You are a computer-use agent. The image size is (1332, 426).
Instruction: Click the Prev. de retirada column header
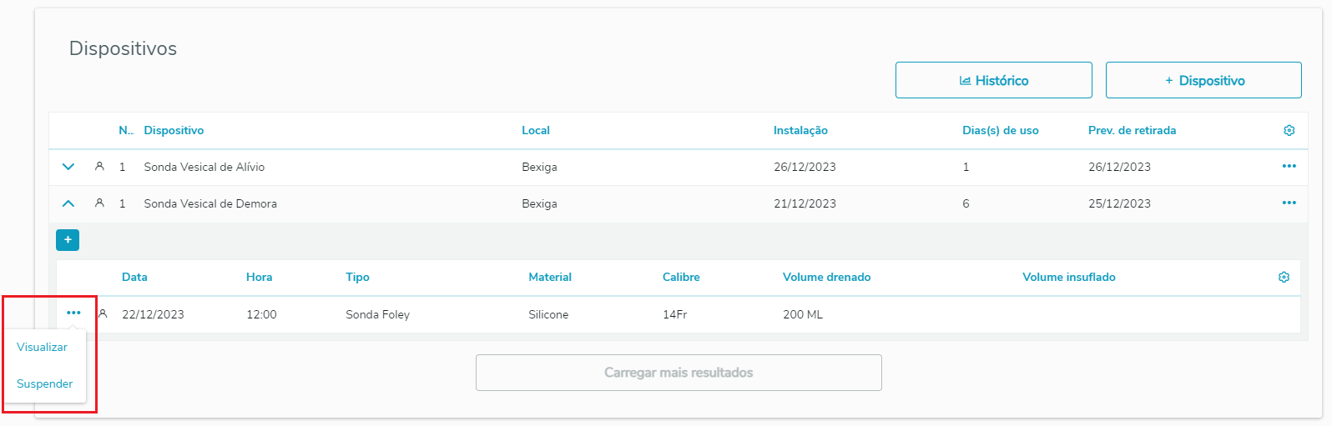click(1132, 131)
